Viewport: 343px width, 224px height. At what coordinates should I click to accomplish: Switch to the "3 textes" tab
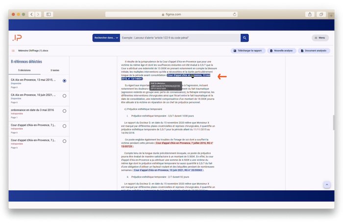tap(55, 70)
